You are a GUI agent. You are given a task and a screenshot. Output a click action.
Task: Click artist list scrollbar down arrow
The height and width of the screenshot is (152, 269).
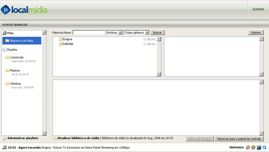159,74
